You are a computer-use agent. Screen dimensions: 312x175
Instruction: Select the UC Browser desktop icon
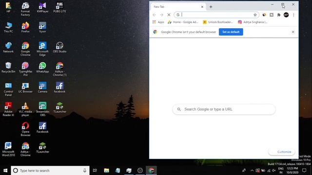tap(25, 88)
